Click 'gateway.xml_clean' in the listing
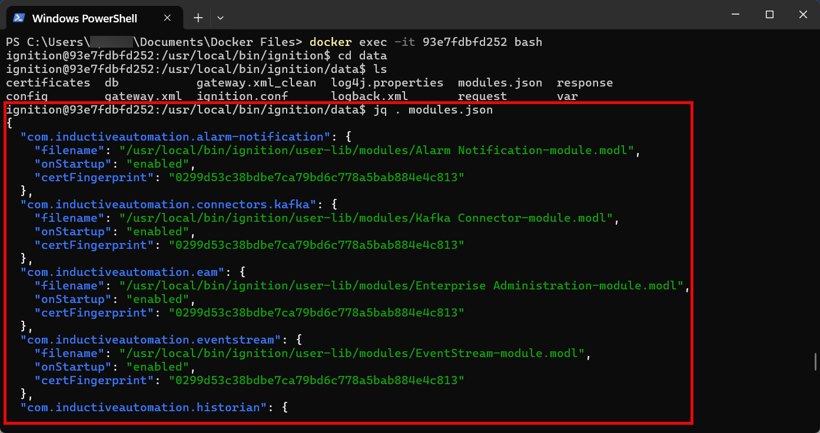This screenshot has height=433, width=820. pyautogui.click(x=257, y=82)
